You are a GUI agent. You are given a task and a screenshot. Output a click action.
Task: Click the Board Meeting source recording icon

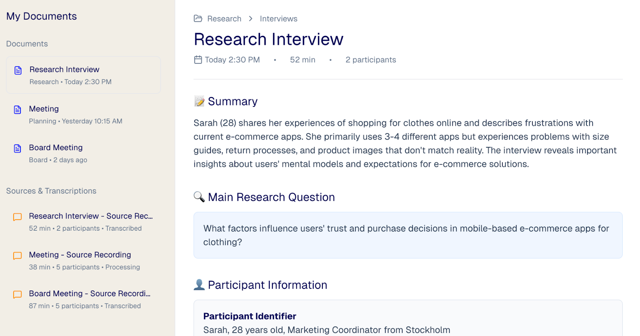pos(18,294)
